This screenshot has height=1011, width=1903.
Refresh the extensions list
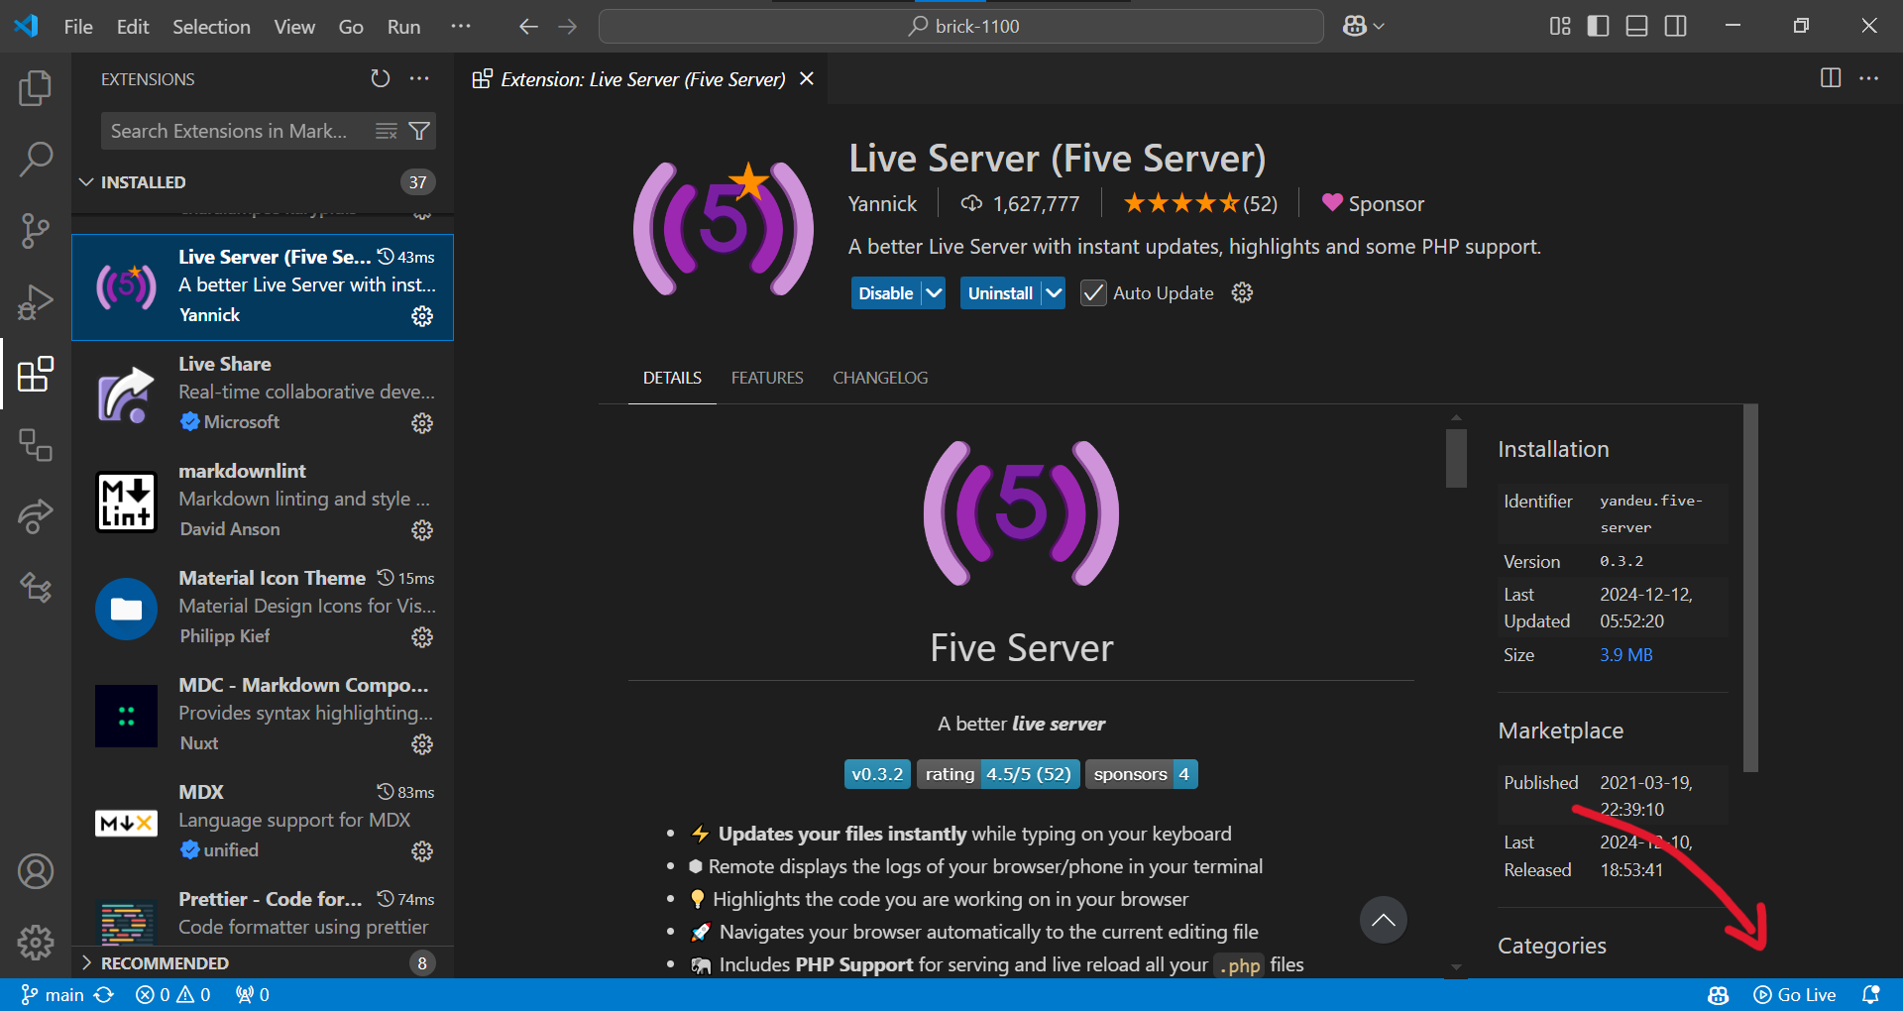pos(381,78)
